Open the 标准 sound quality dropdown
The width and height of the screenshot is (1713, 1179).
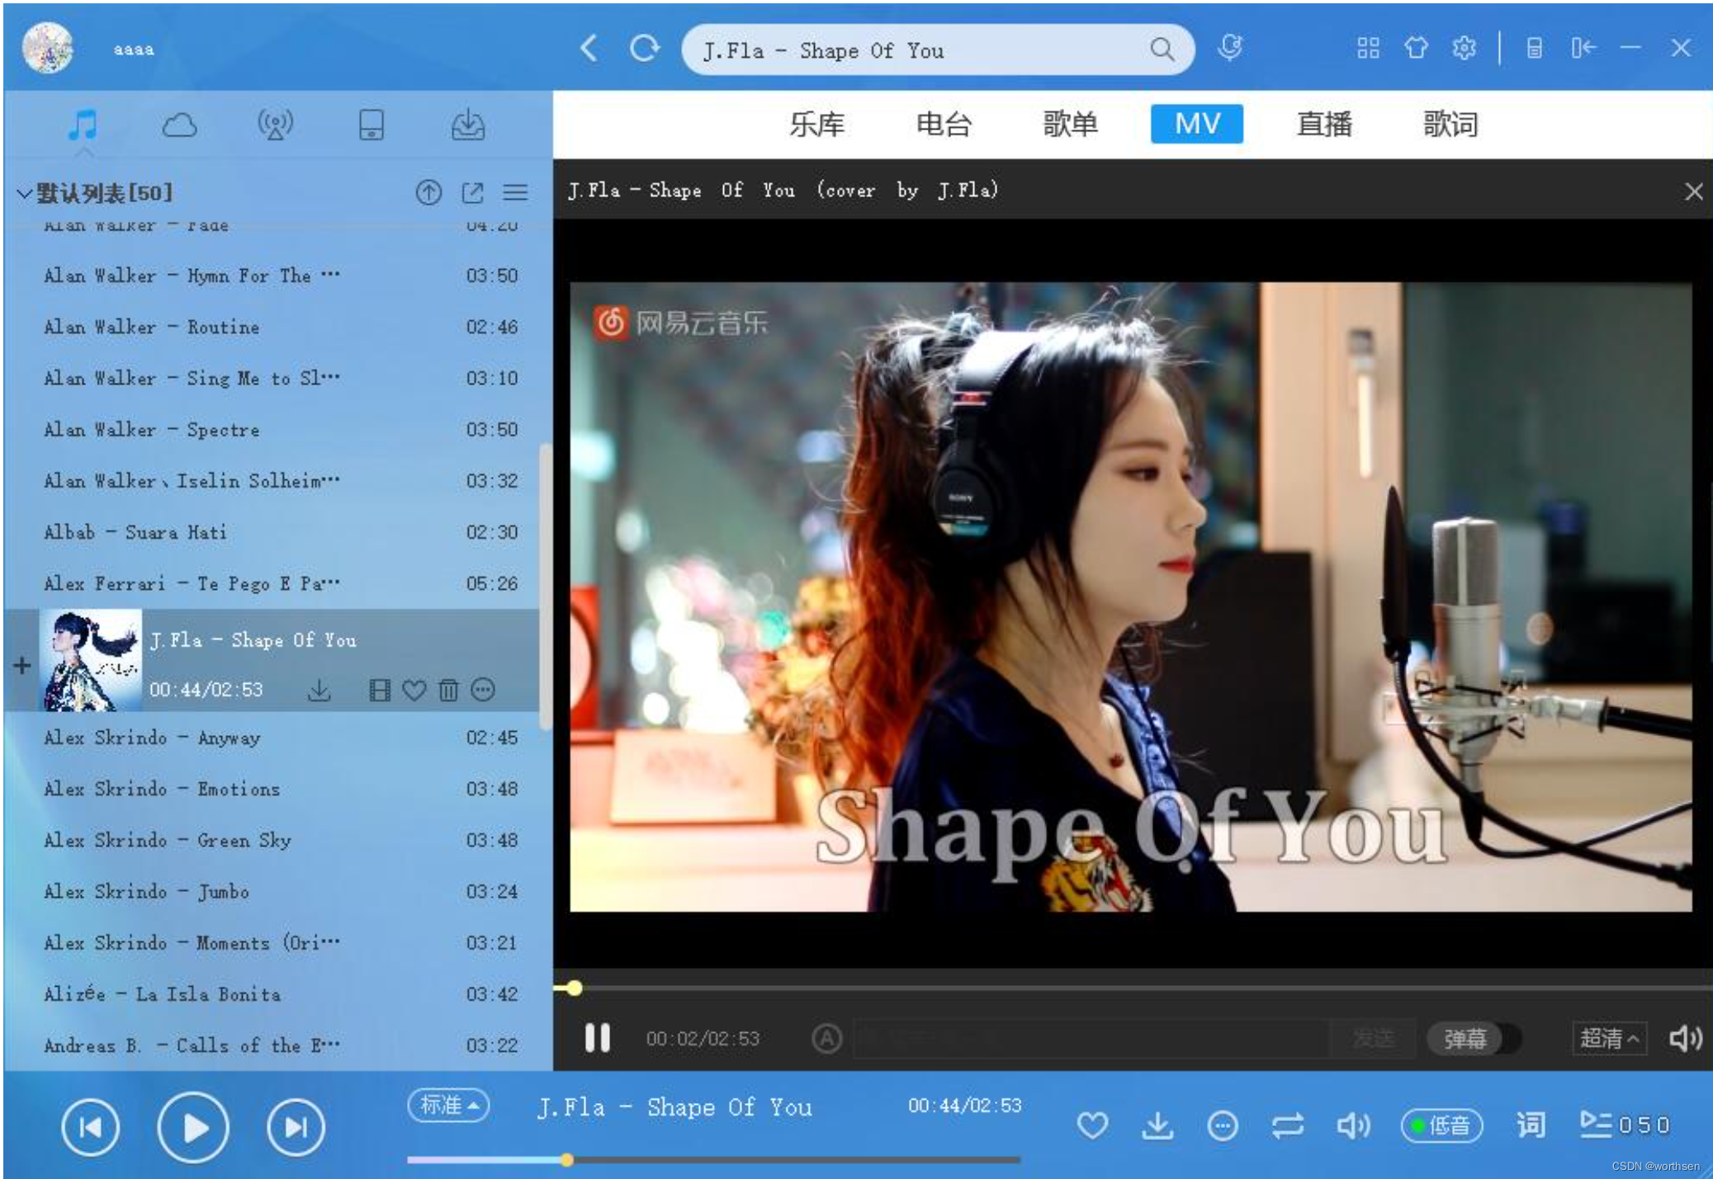pyautogui.click(x=448, y=1105)
